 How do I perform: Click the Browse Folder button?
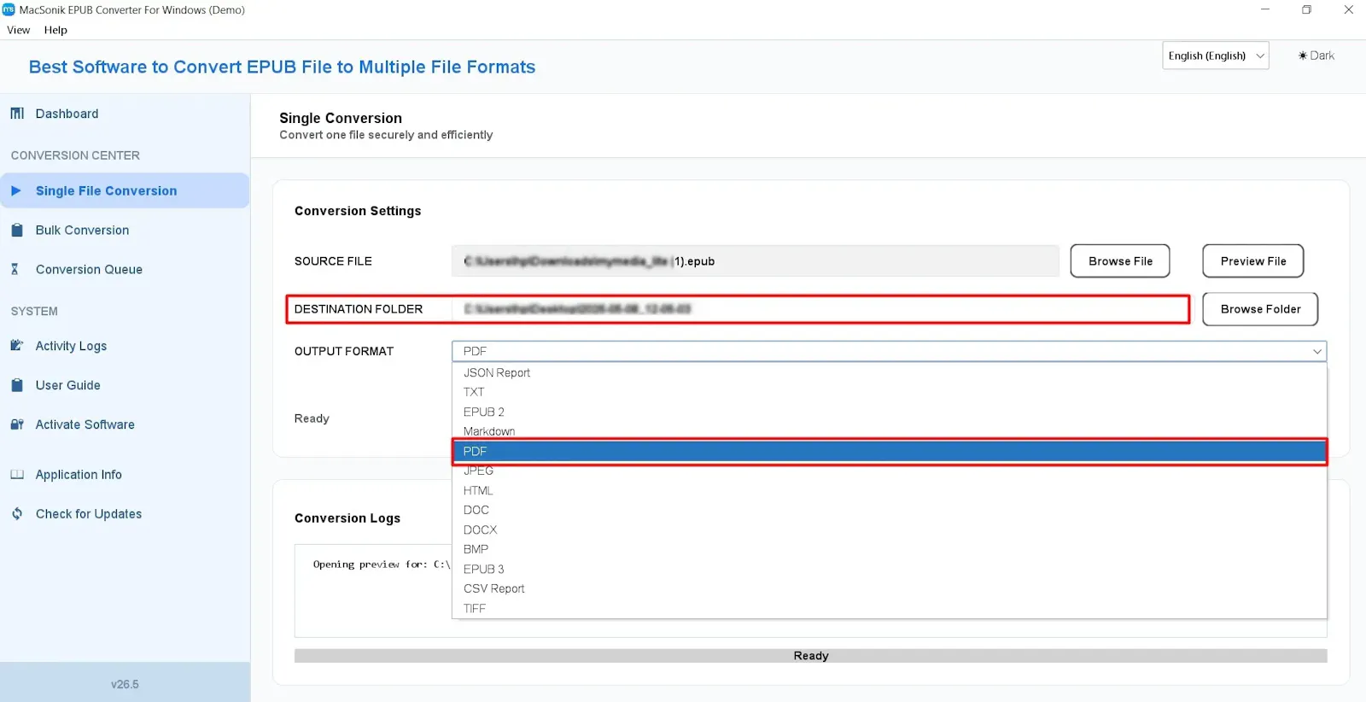pos(1260,309)
